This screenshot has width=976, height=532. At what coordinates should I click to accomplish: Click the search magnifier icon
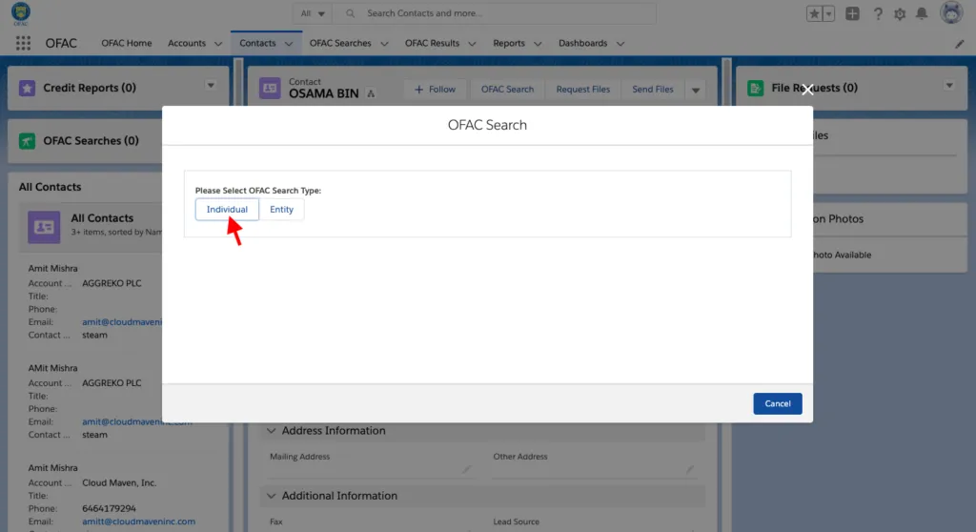351,13
